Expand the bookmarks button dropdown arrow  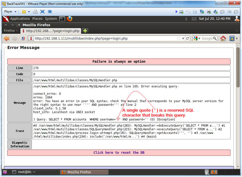237,39
